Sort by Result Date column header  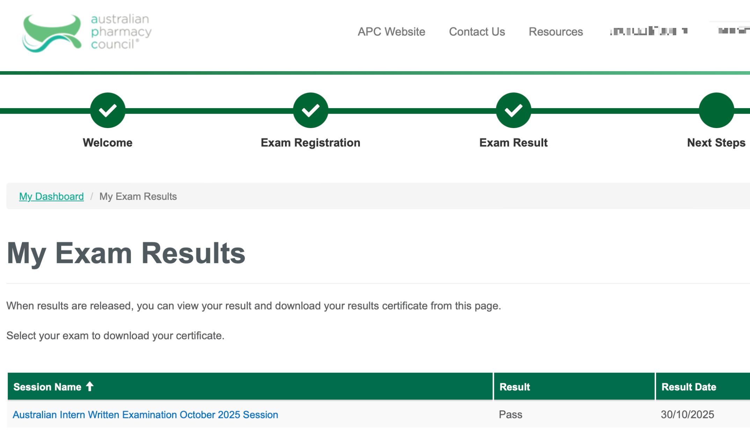(689, 387)
